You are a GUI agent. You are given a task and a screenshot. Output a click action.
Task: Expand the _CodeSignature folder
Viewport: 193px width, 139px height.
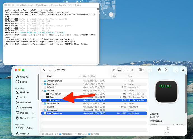pyautogui.click(x=43, y=81)
